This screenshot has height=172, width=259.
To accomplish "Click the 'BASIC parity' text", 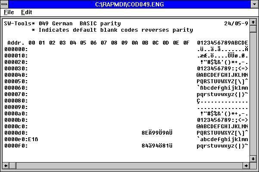I will click(100, 24).
